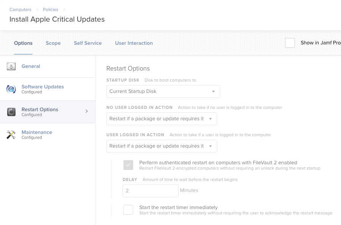Click the General payload switch icon
341x225 pixels.
[x=11, y=66]
